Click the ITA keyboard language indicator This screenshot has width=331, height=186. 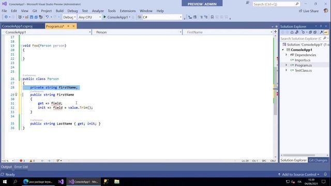[x=299, y=182]
